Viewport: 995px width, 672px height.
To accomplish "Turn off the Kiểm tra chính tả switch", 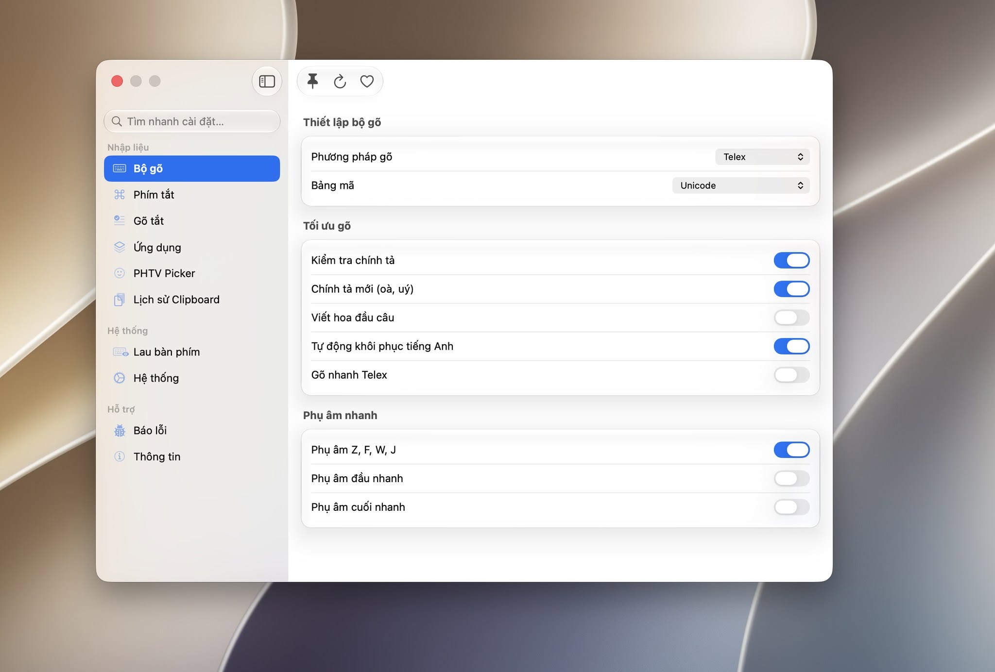I will click(x=791, y=260).
